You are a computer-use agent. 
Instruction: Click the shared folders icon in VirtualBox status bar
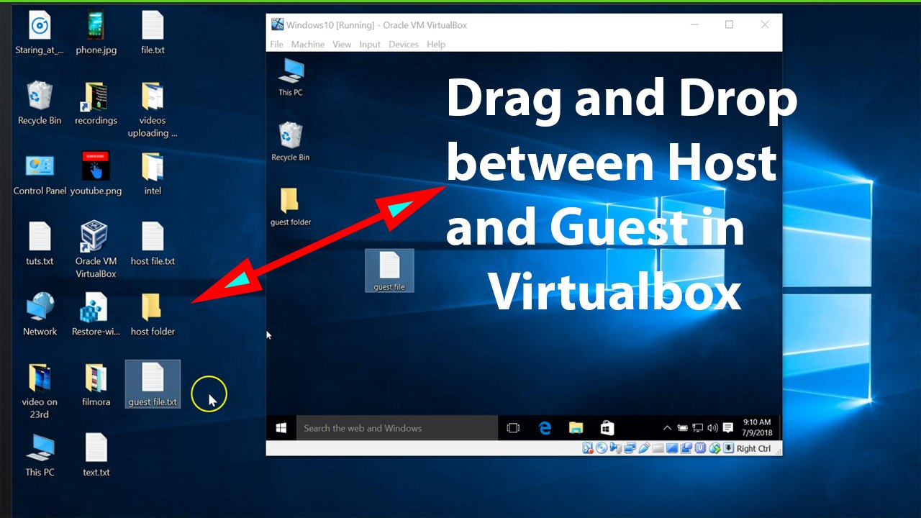point(658,448)
